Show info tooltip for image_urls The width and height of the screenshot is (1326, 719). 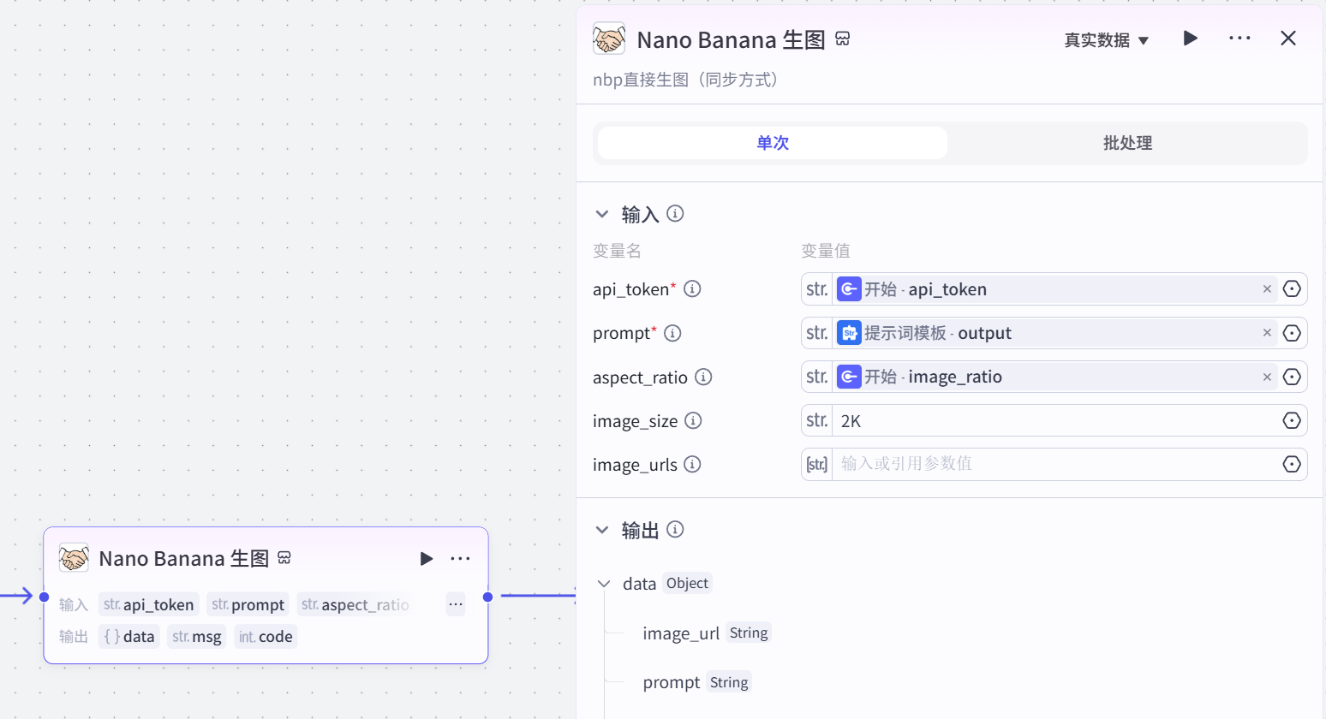click(x=692, y=464)
